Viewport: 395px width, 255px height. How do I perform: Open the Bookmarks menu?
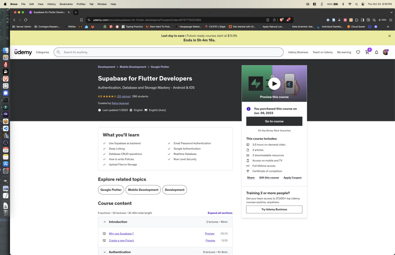66,4
